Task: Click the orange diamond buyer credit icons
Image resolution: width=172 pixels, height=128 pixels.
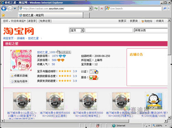Action: pyautogui.click(x=61, y=60)
